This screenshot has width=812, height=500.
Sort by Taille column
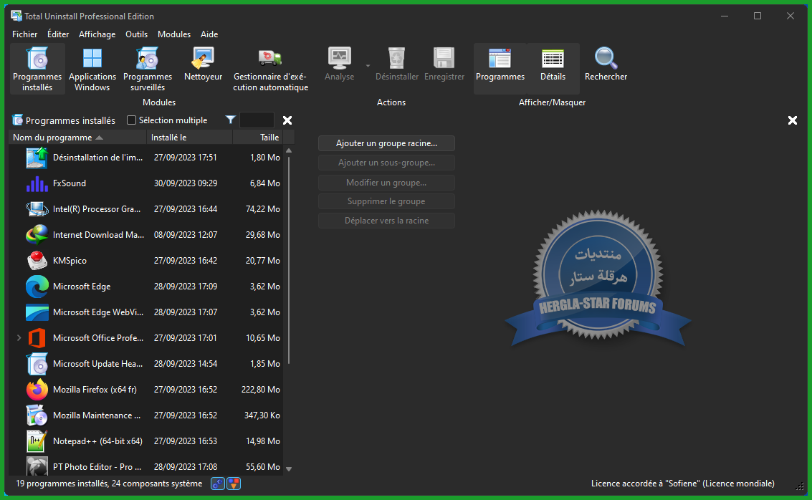(258, 137)
